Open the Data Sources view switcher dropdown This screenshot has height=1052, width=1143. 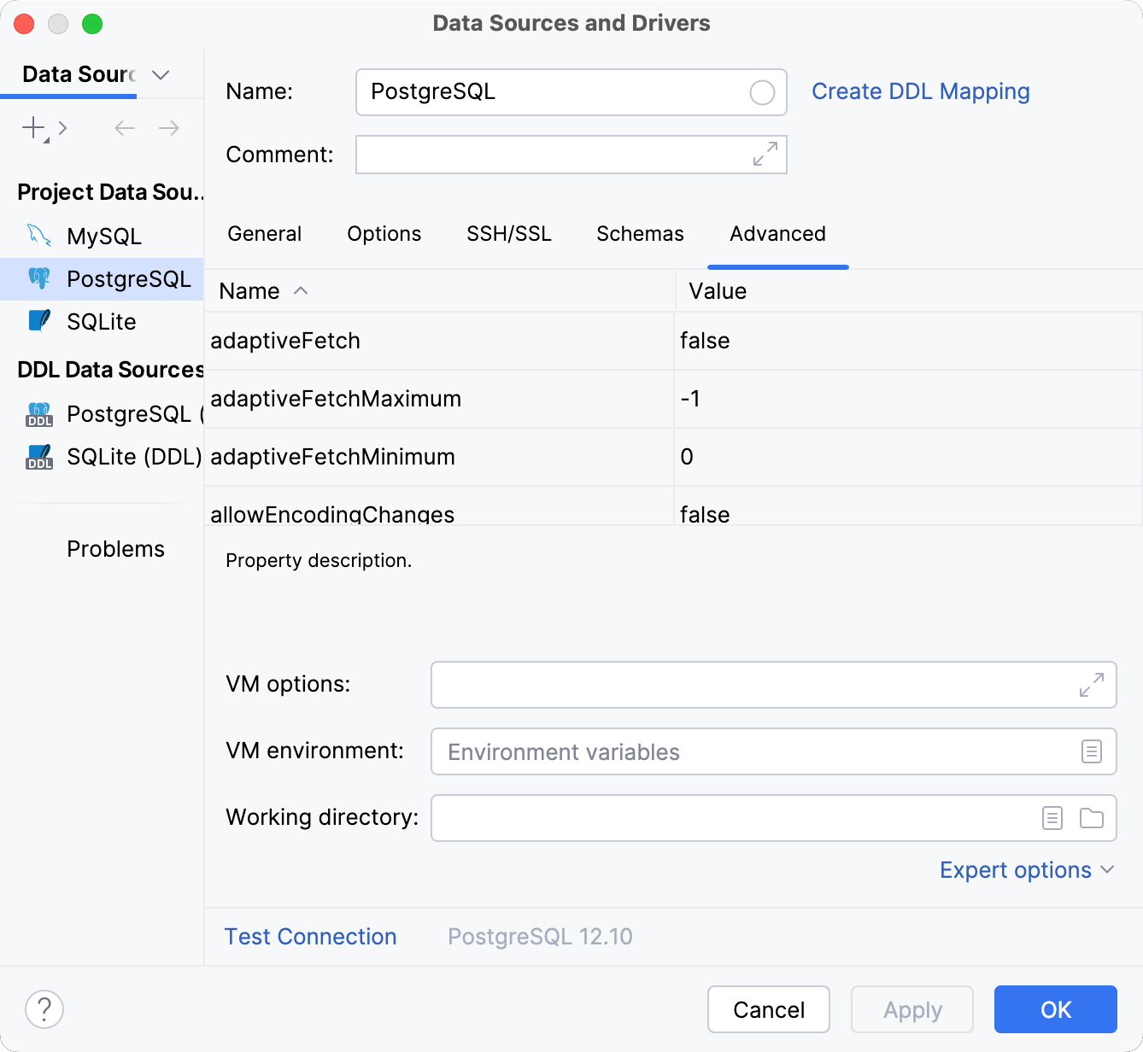161,75
